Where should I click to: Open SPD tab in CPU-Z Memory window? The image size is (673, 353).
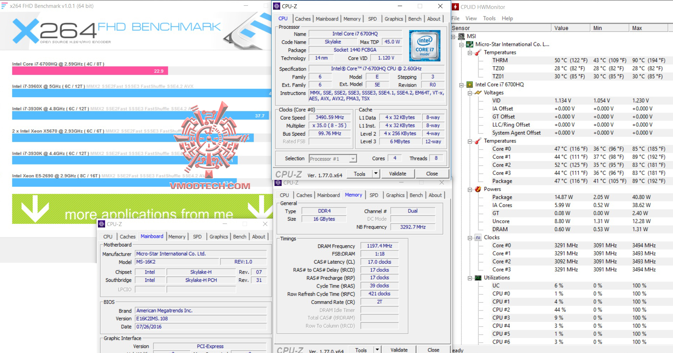374,195
